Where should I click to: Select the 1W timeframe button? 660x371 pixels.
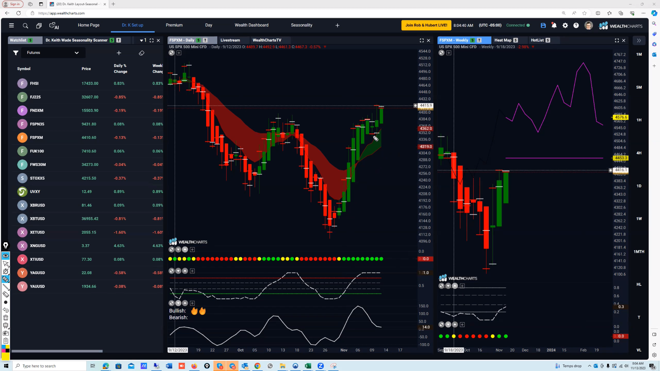[639, 219]
